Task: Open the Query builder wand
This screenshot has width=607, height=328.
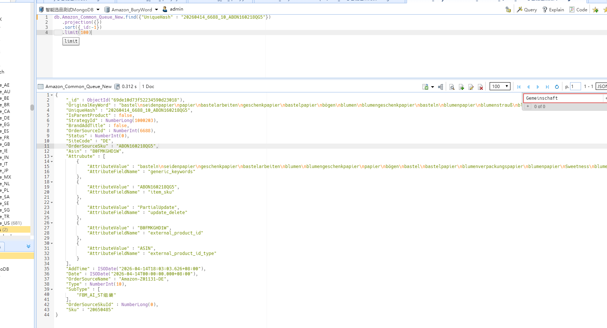Action: (527, 9)
